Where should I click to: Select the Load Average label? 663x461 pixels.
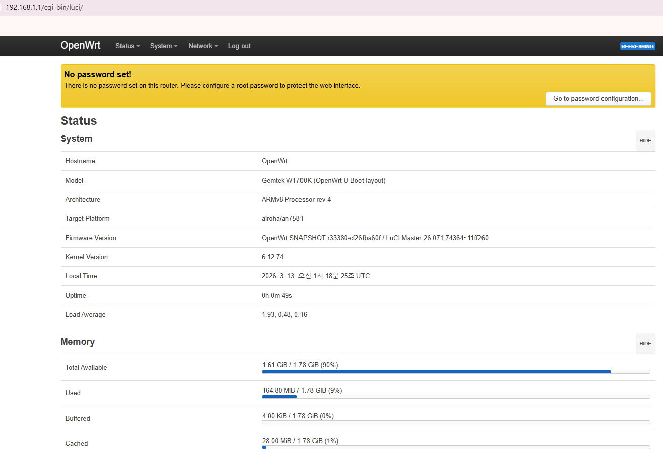(x=85, y=315)
